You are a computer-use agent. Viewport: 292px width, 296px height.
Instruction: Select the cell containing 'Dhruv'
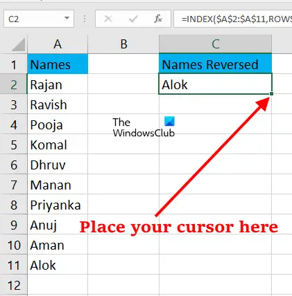[x=58, y=164]
